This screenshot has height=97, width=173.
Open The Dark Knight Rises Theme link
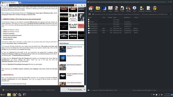pos(75,75)
